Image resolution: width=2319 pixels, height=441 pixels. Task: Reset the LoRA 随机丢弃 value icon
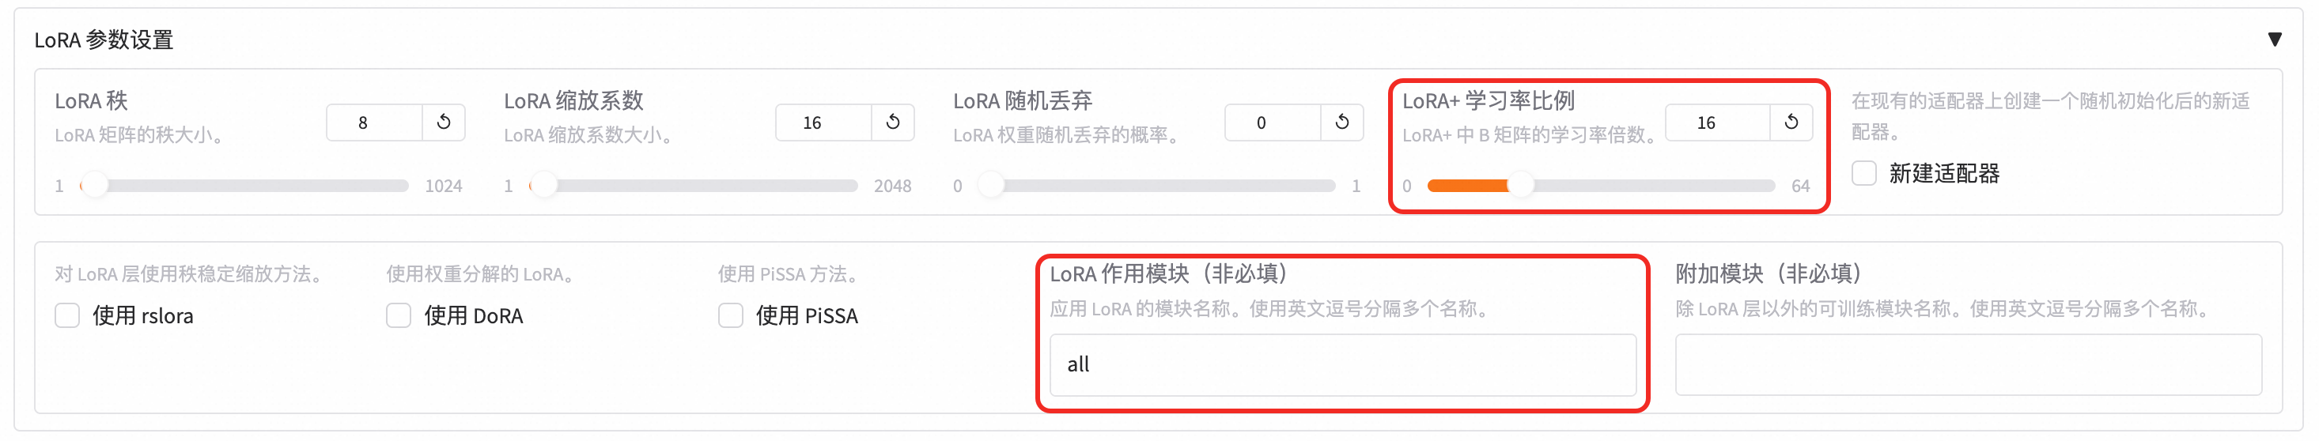pos(1342,122)
